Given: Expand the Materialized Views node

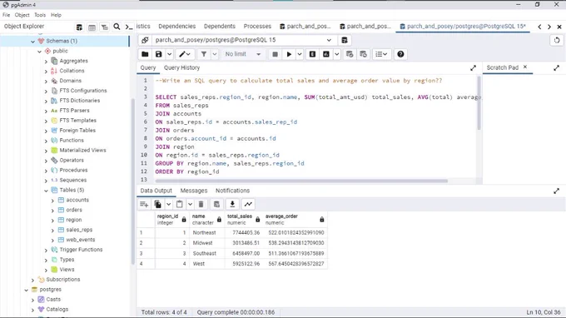Looking at the screenshot, I should [46, 151].
